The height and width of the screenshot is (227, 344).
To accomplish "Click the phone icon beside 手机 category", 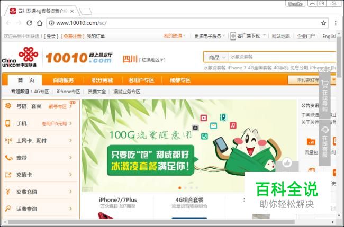I will click(x=8, y=123).
